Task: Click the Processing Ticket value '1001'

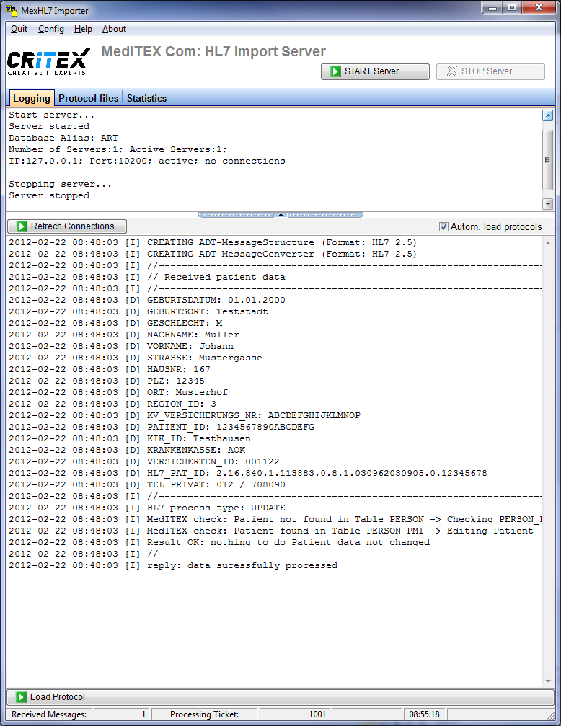Action: (295, 714)
